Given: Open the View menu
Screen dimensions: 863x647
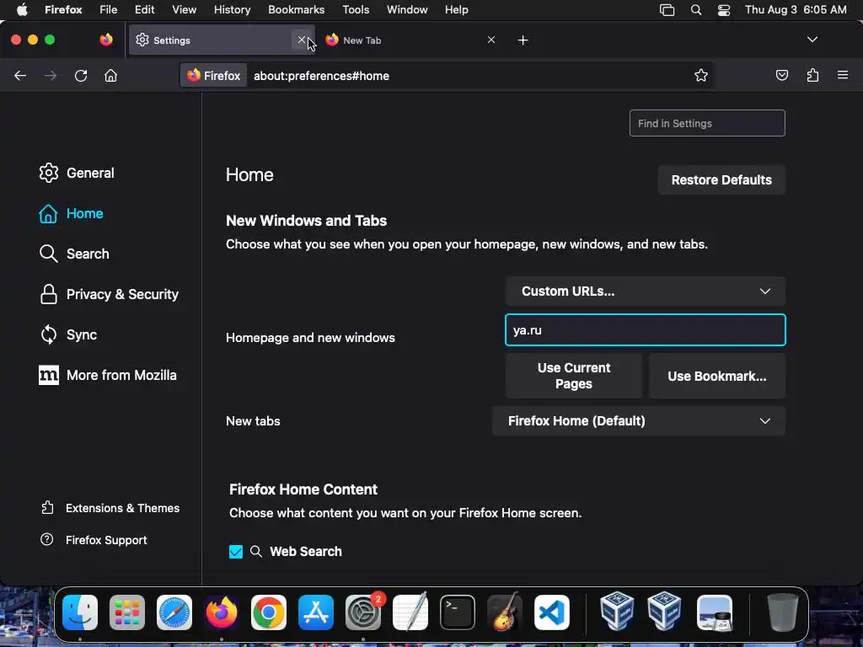Looking at the screenshot, I should tap(184, 10).
